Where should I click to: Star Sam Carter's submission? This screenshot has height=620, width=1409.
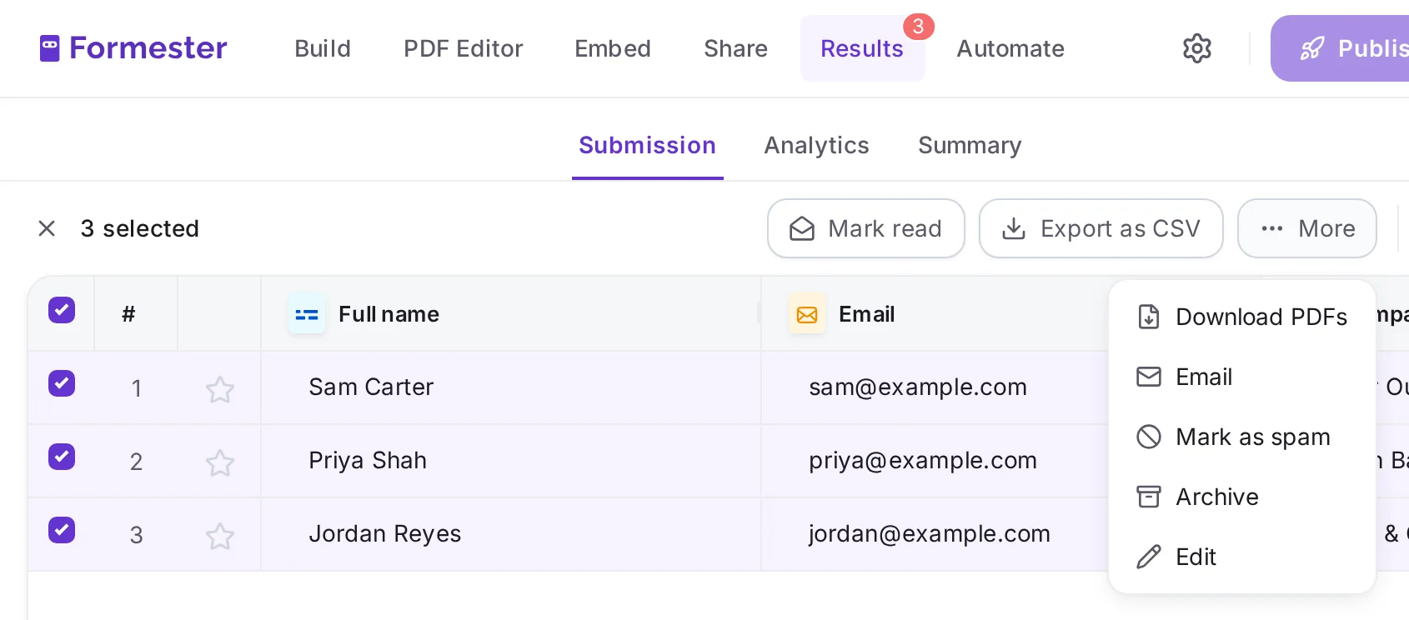coord(220,389)
